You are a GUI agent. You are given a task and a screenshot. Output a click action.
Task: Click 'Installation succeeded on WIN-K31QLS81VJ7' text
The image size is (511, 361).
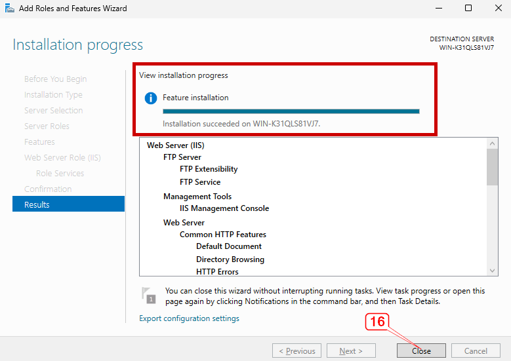(x=241, y=124)
